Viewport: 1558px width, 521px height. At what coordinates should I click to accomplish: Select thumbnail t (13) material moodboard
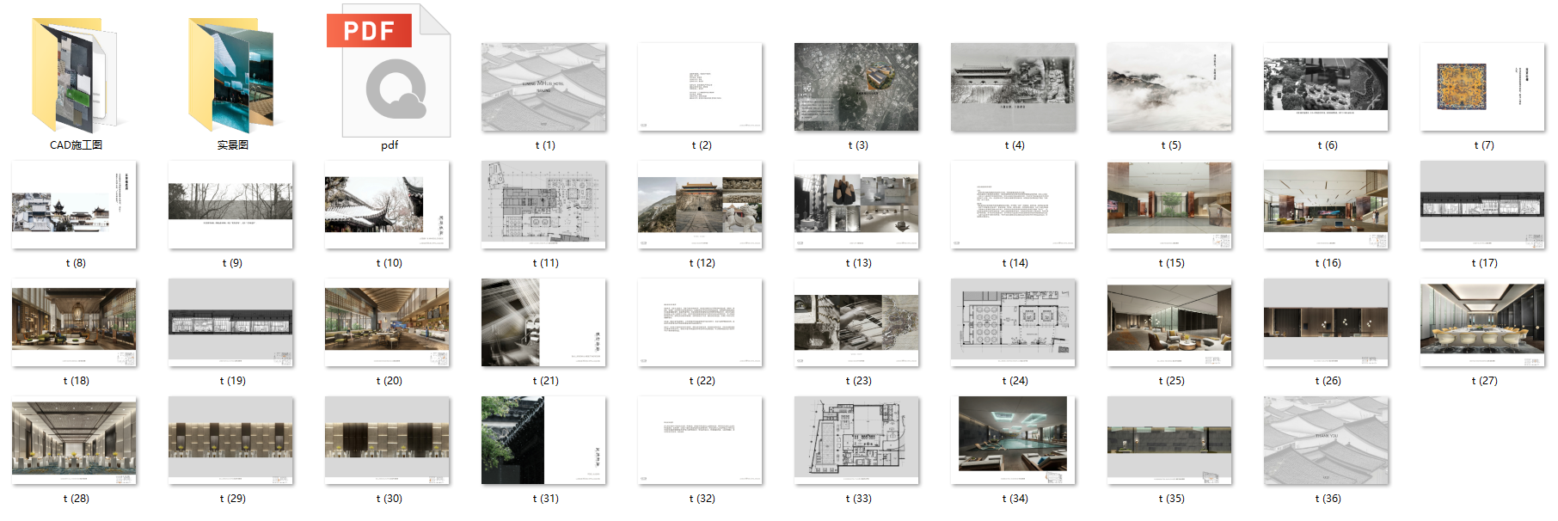click(x=856, y=205)
